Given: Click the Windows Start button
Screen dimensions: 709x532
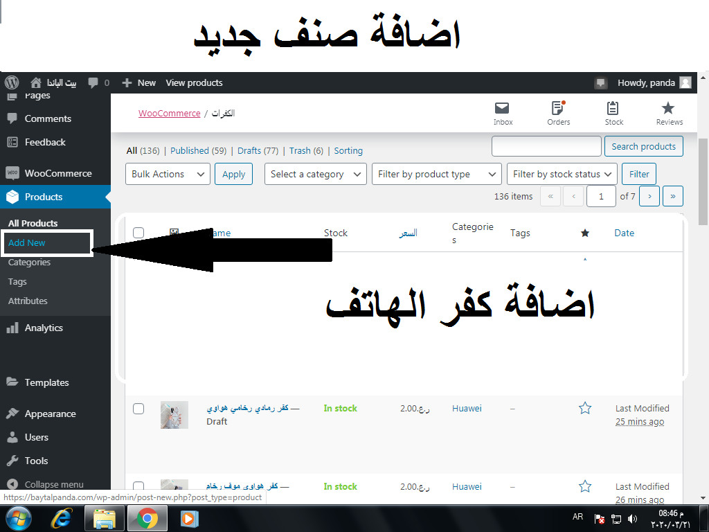Looking at the screenshot, I should [18, 518].
